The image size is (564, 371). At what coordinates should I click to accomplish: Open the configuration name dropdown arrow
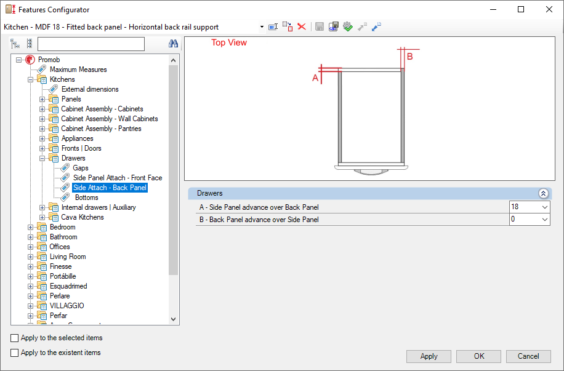click(262, 27)
